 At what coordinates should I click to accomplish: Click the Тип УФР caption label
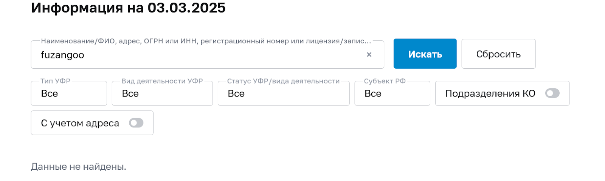tap(56, 81)
